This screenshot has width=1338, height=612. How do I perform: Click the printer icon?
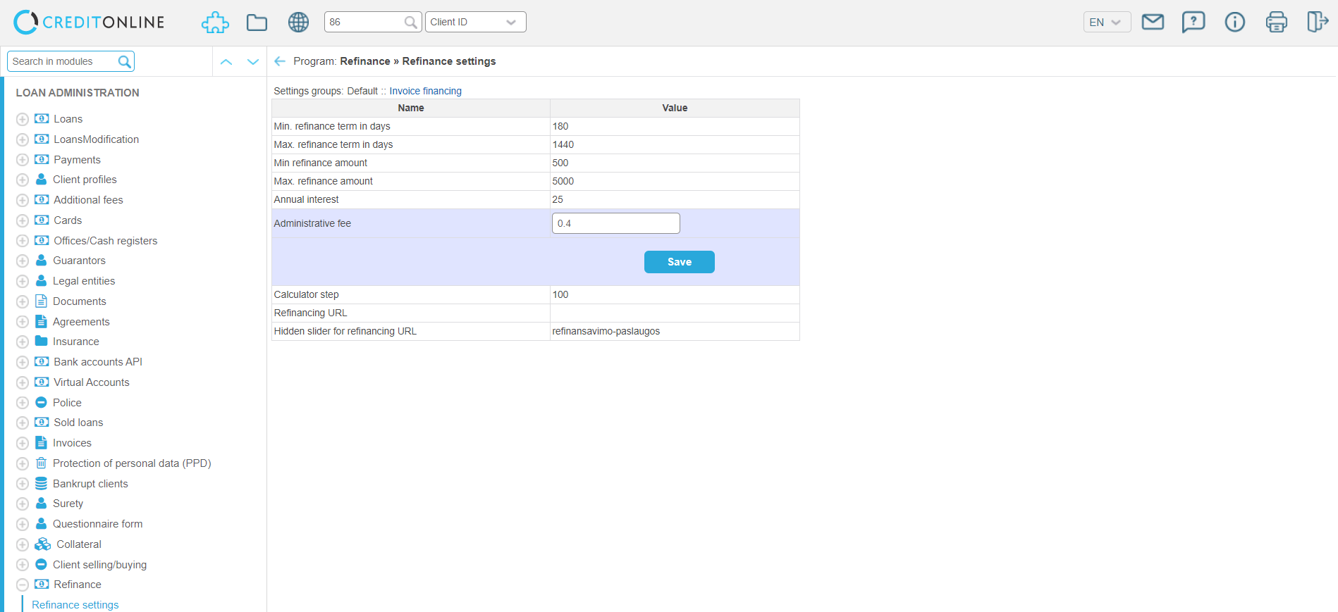tap(1276, 23)
